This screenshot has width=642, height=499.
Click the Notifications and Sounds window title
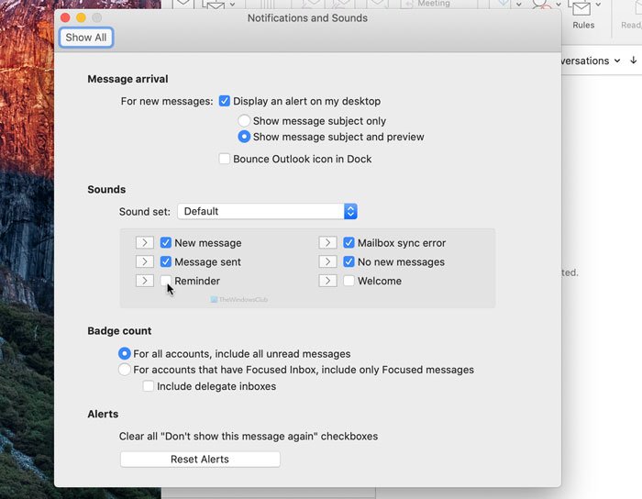pyautogui.click(x=307, y=18)
